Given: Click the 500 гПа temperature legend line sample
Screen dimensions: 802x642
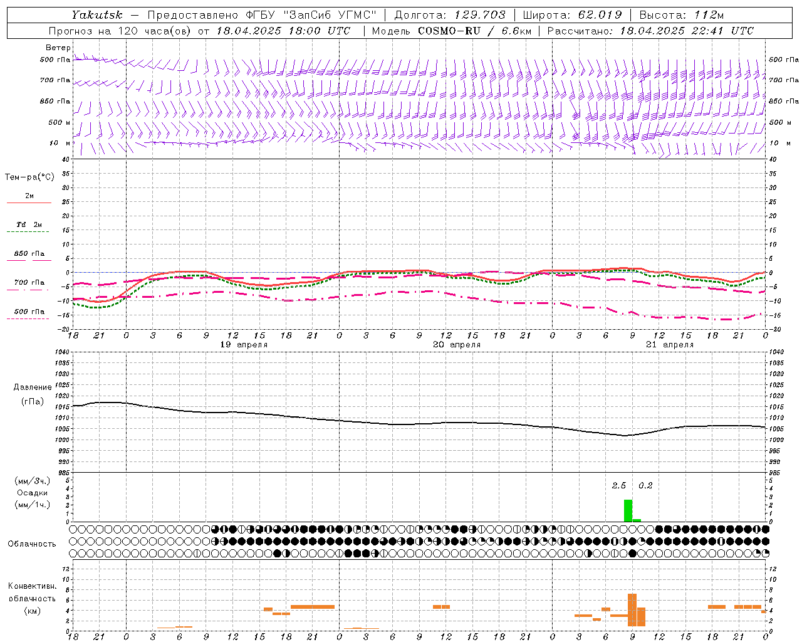Looking at the screenshot, I should click(29, 318).
